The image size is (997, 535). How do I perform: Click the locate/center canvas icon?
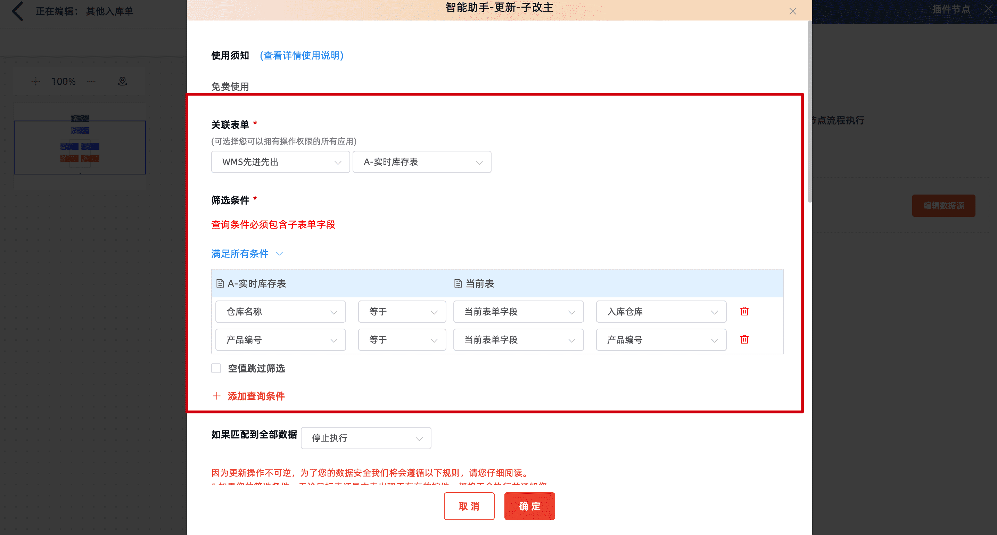pyautogui.click(x=122, y=81)
